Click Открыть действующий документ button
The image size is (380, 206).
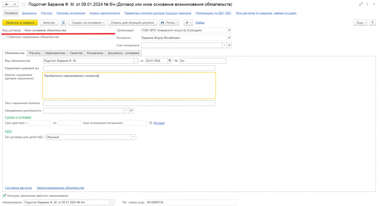(x=132, y=23)
